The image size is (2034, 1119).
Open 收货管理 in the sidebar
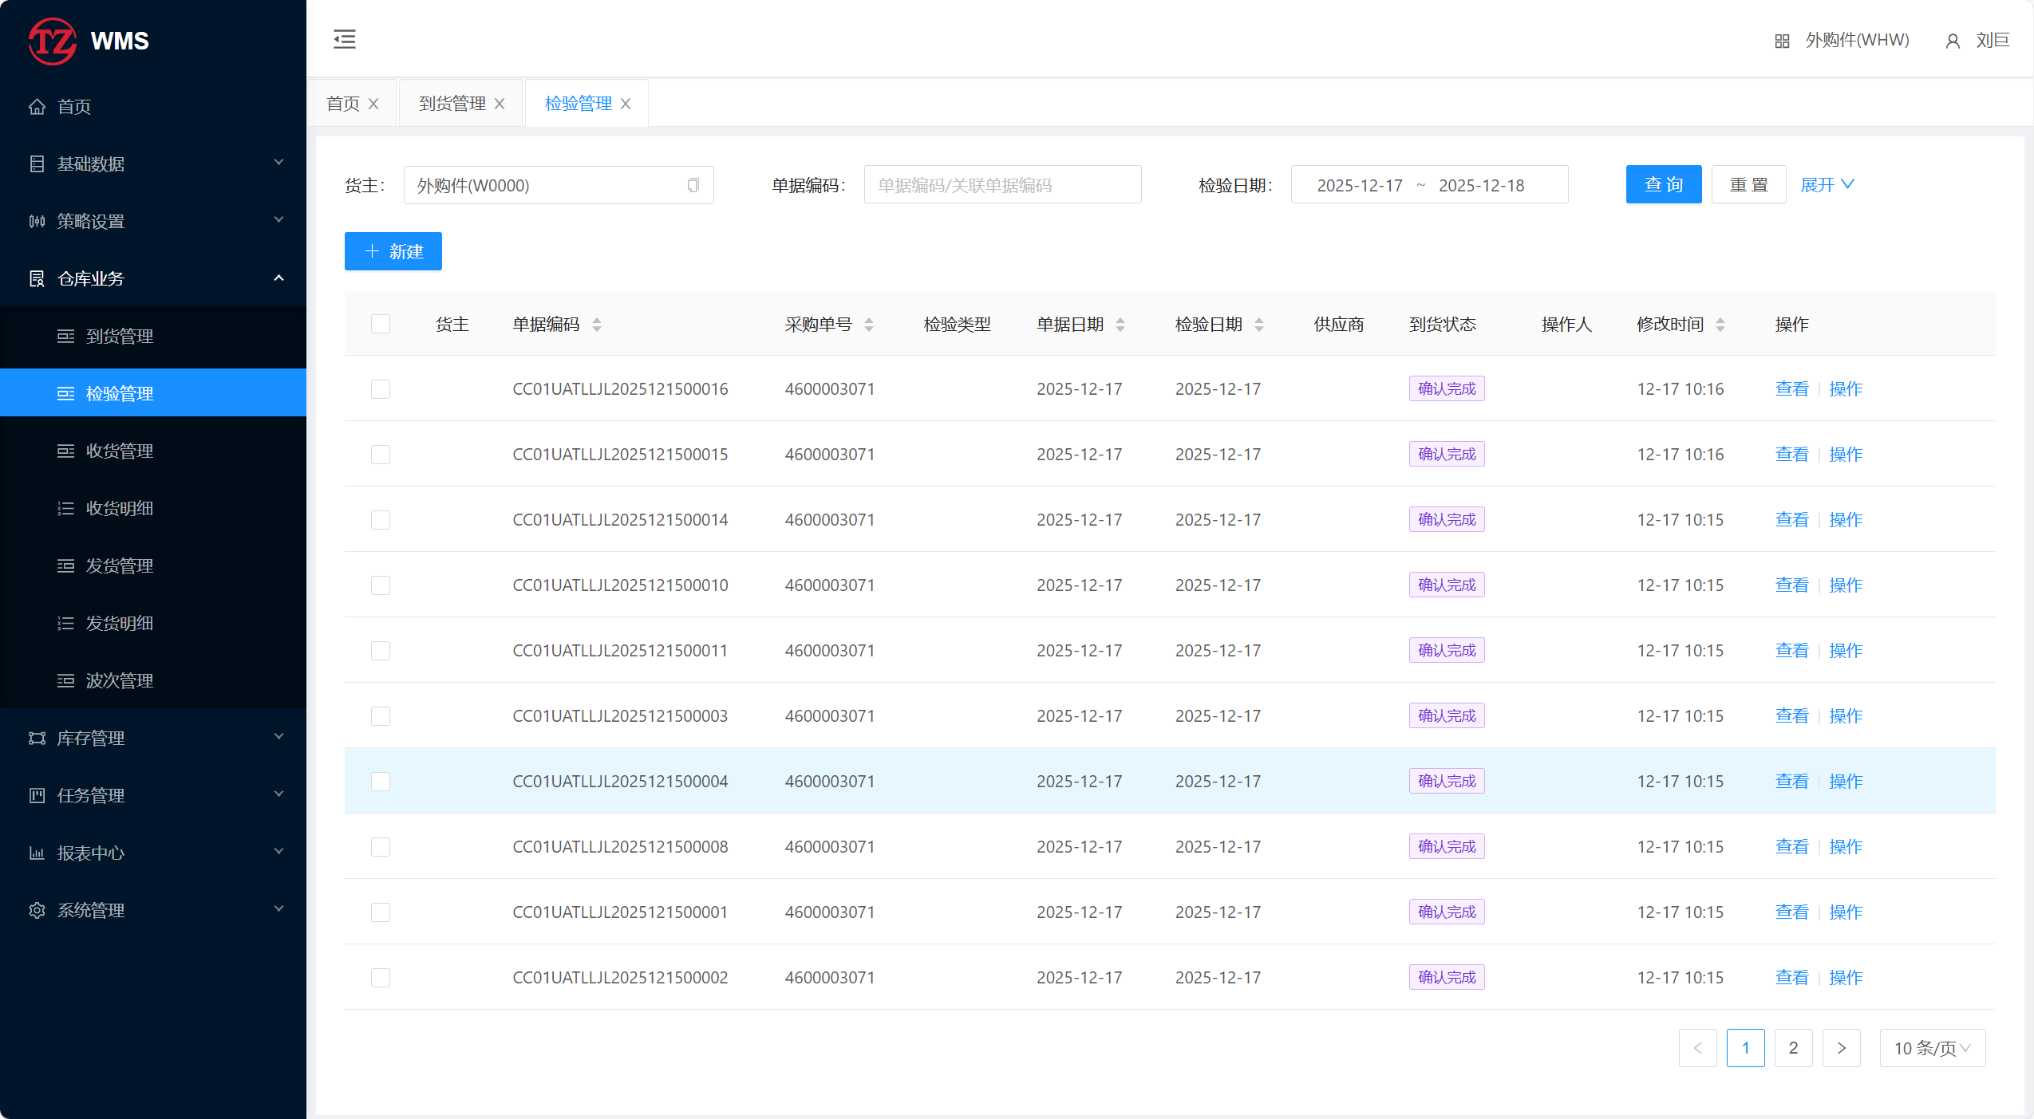120,451
